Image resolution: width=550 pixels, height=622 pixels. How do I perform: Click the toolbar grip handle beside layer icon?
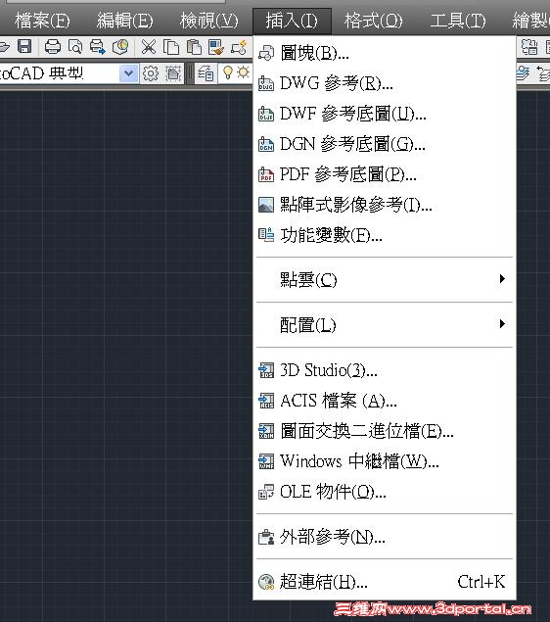tap(190, 73)
